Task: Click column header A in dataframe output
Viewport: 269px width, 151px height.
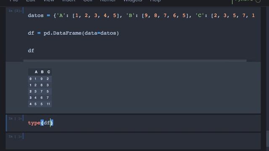Action: coord(36,72)
